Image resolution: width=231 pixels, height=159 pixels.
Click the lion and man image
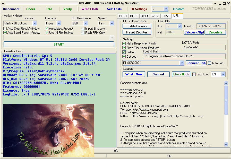pos(48,130)
